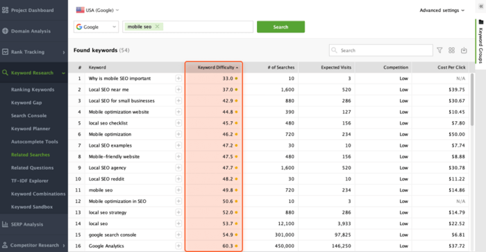Sort by # of Searches column header
Screen dimensions: 486x252
tap(280, 67)
